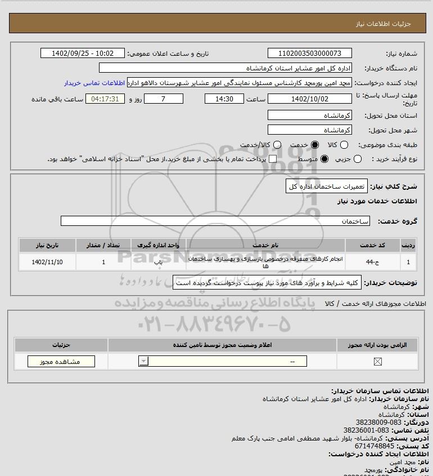Screen dimensions: 433x476
Task: Click the remaining time countdown 04:17:31
Action: tap(105, 99)
